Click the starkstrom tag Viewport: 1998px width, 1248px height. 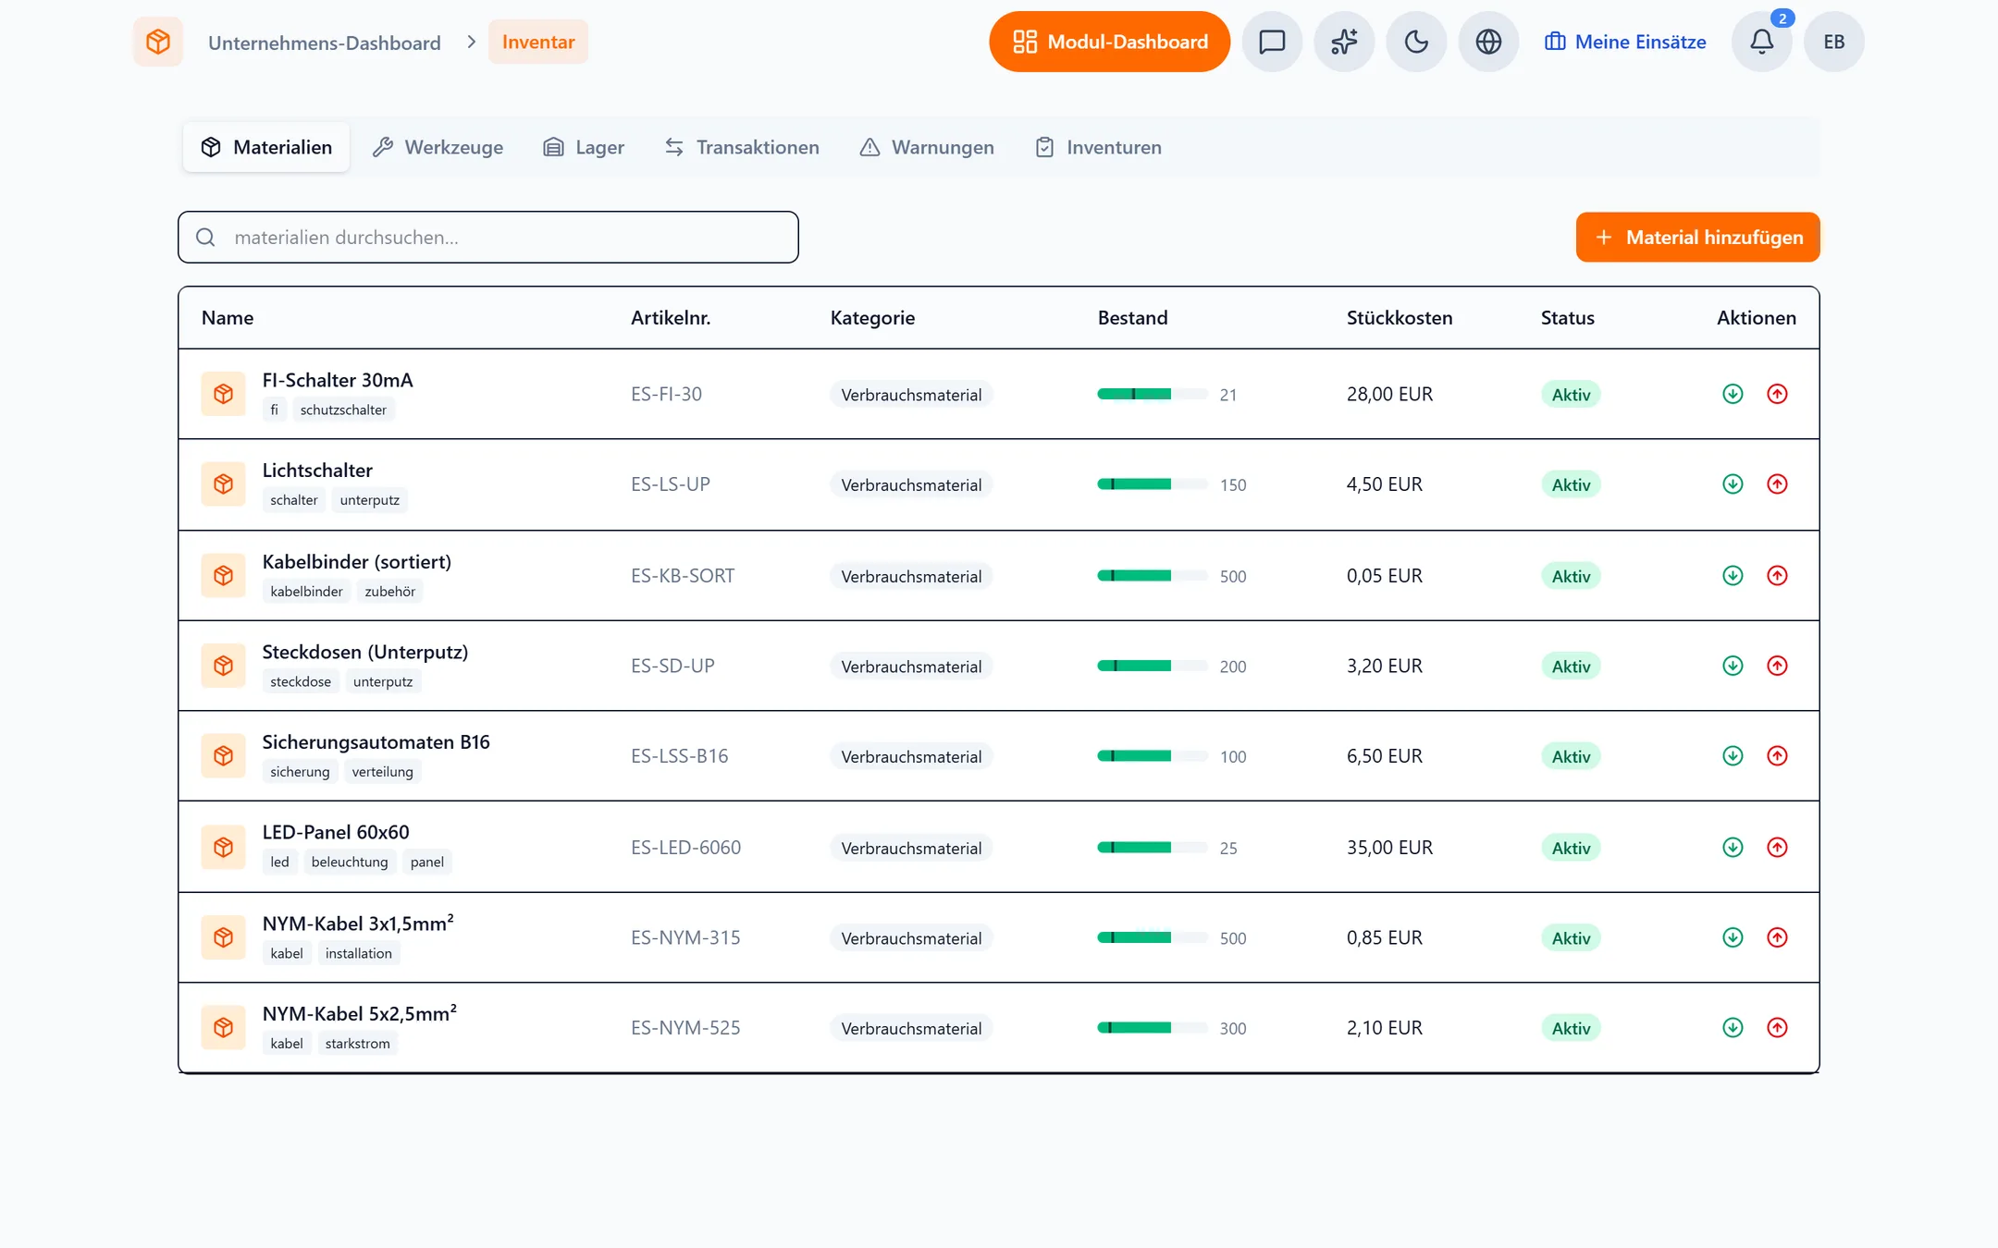tap(357, 1044)
